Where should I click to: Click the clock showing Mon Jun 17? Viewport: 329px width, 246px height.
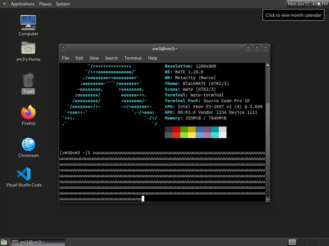(x=307, y=4)
